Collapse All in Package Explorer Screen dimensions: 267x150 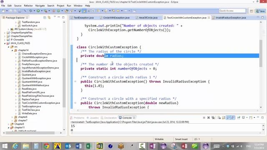tap(45, 17)
